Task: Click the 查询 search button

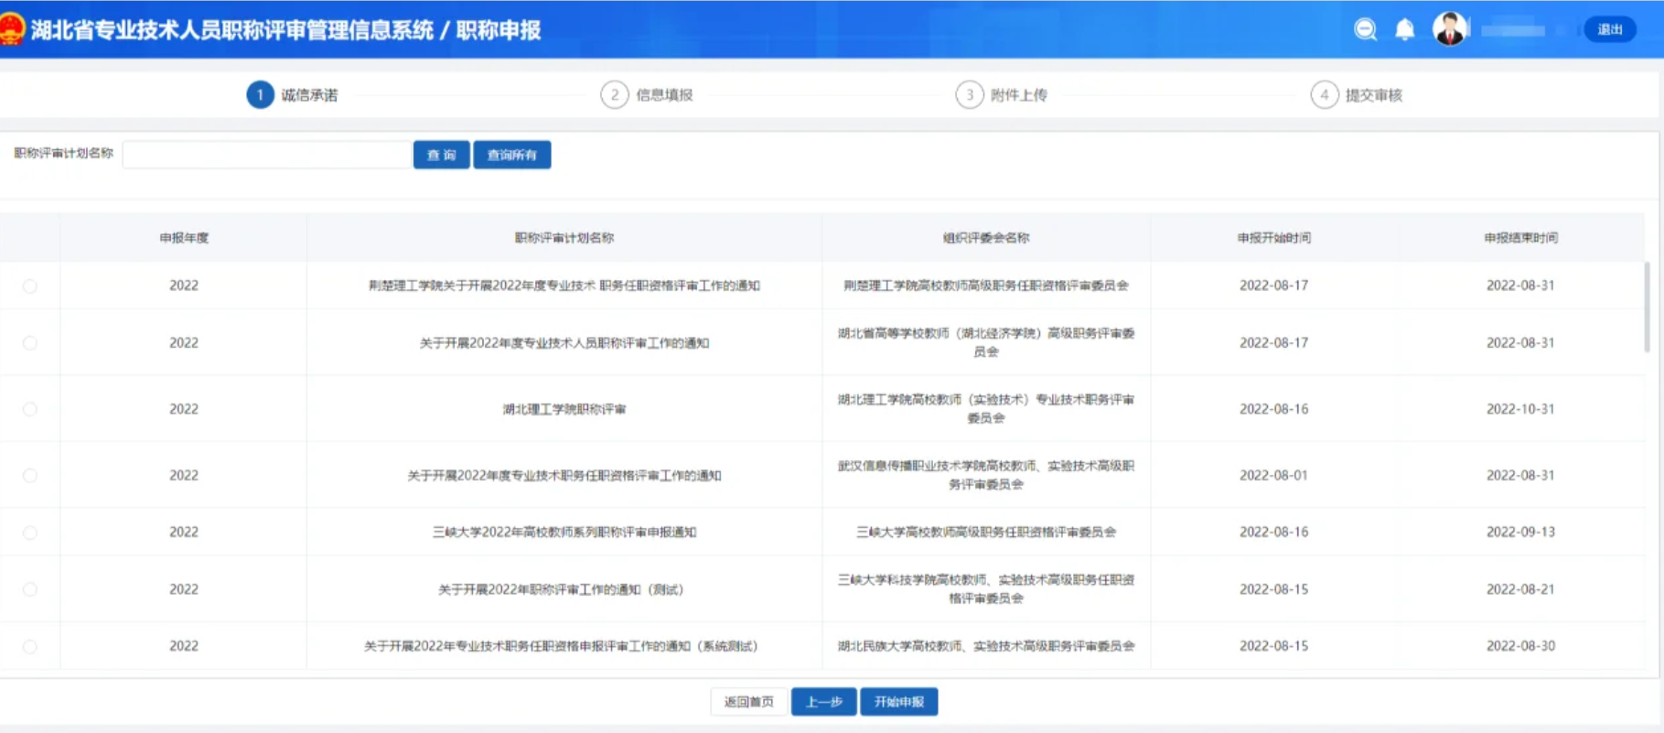Action: [441, 155]
